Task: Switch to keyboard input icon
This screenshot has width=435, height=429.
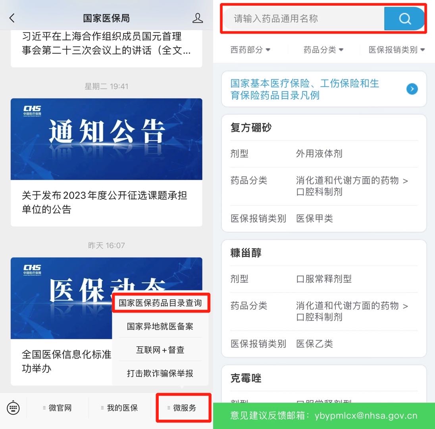Action: point(13,408)
